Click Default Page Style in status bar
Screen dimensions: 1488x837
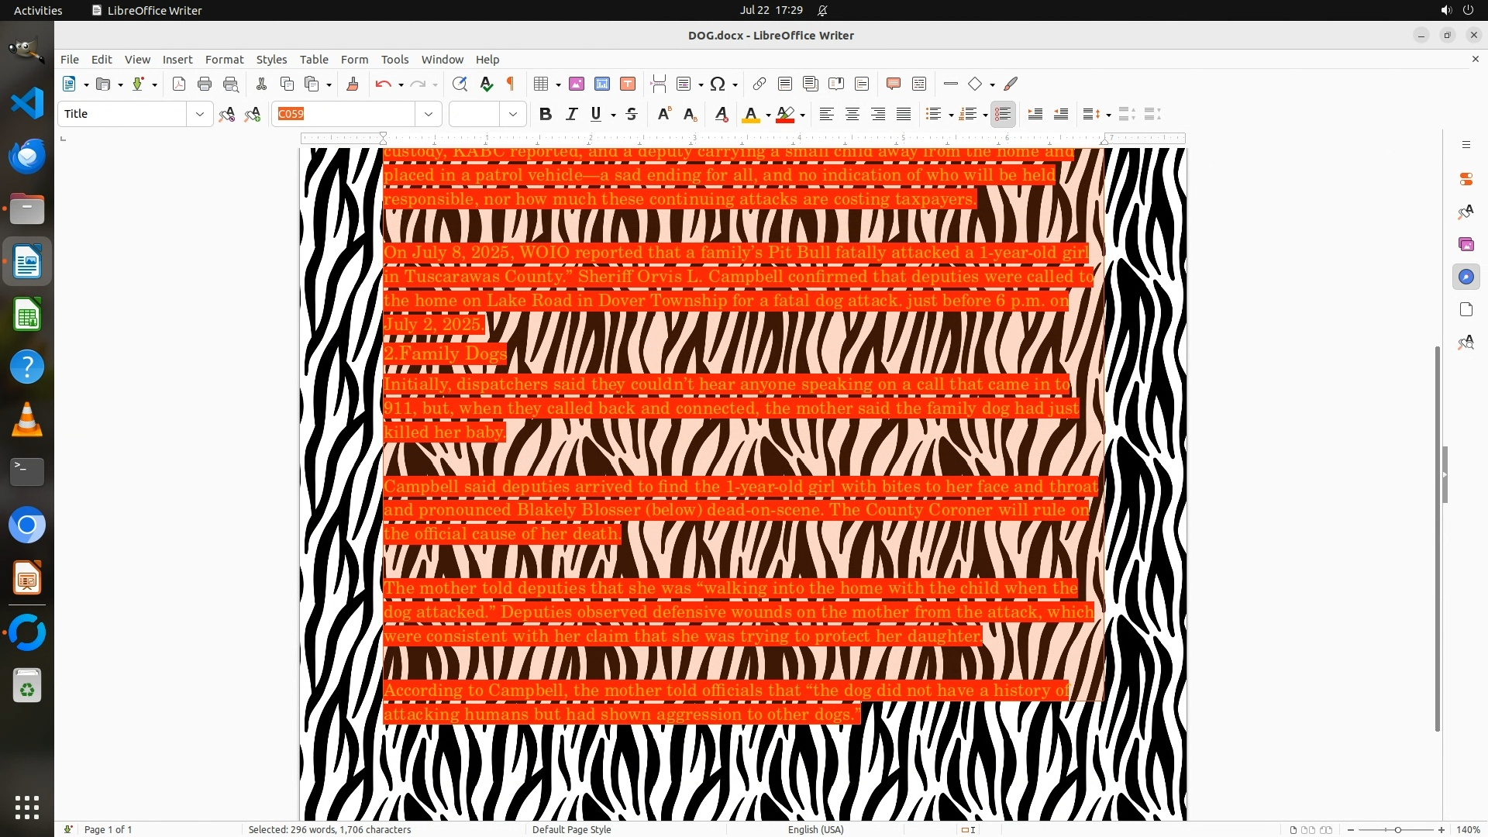click(x=571, y=829)
